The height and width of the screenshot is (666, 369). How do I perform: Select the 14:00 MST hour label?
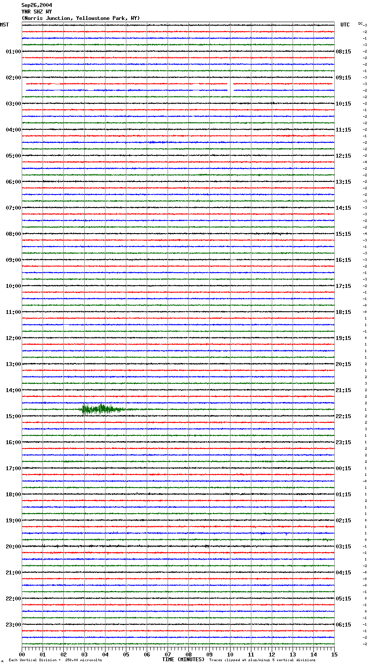[13, 390]
